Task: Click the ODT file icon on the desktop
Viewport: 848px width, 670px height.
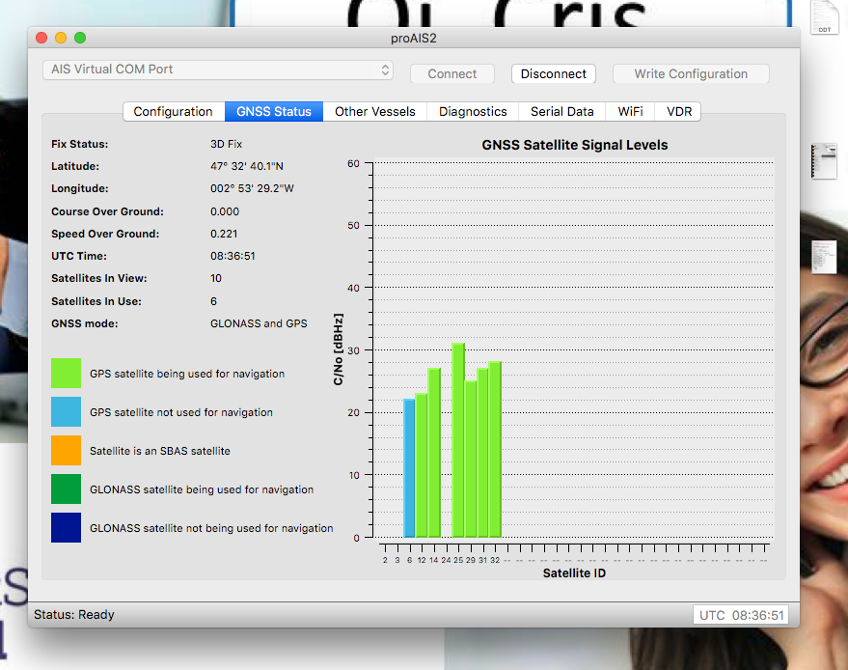Action: pos(824,17)
